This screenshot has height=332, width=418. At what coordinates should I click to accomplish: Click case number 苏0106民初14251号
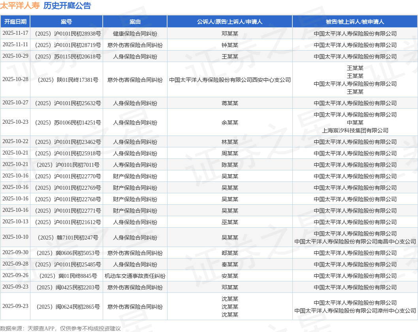click(68, 123)
